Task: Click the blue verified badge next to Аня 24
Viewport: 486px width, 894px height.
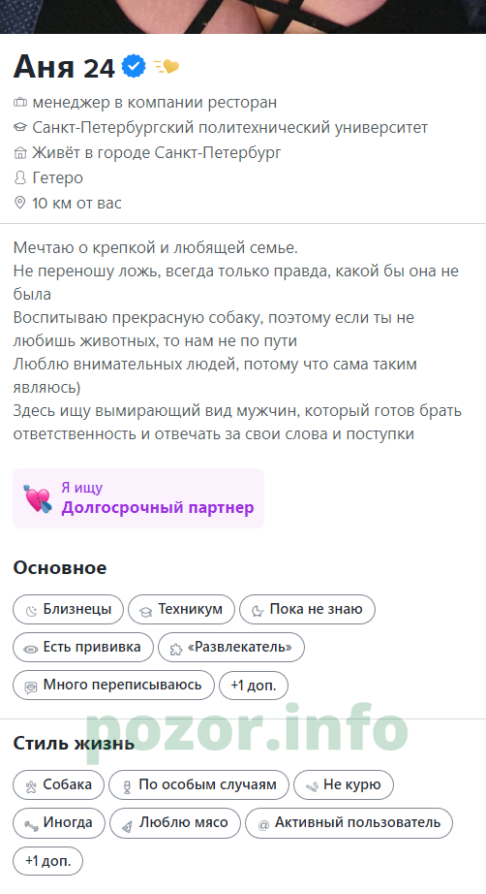Action: pyautogui.click(x=134, y=67)
